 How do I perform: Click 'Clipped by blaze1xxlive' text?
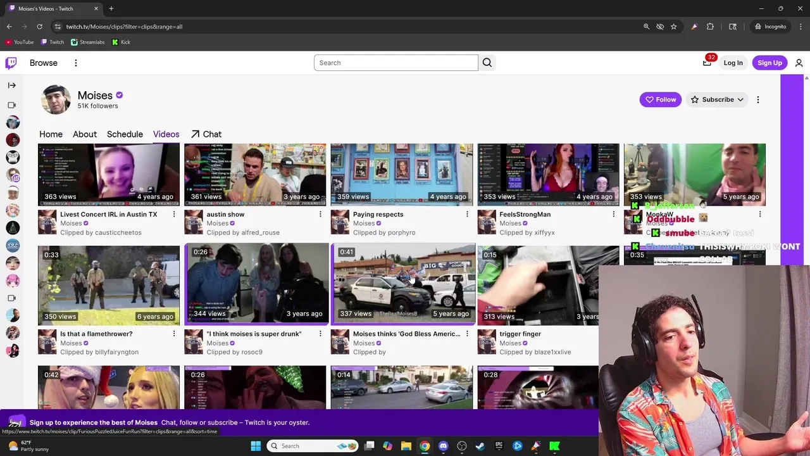535,352
